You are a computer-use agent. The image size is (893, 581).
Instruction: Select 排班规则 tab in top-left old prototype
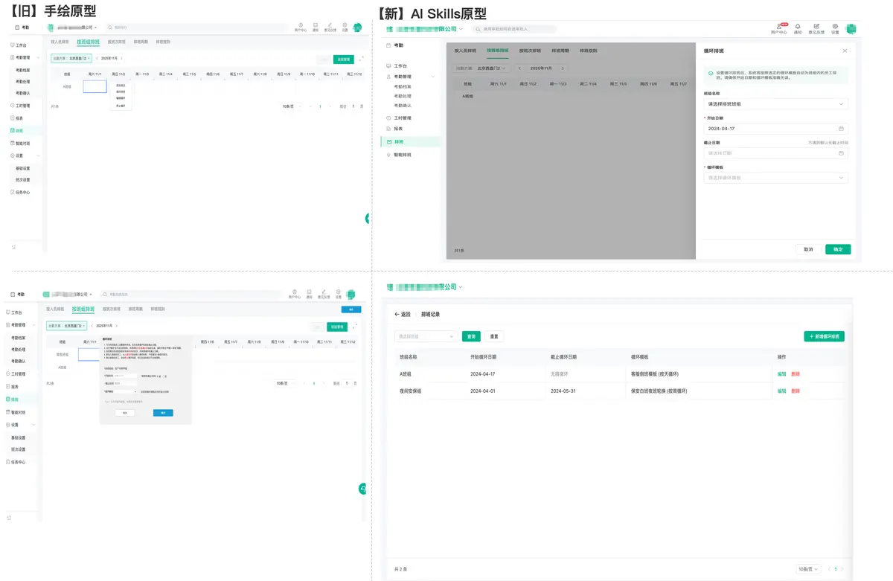163,42
